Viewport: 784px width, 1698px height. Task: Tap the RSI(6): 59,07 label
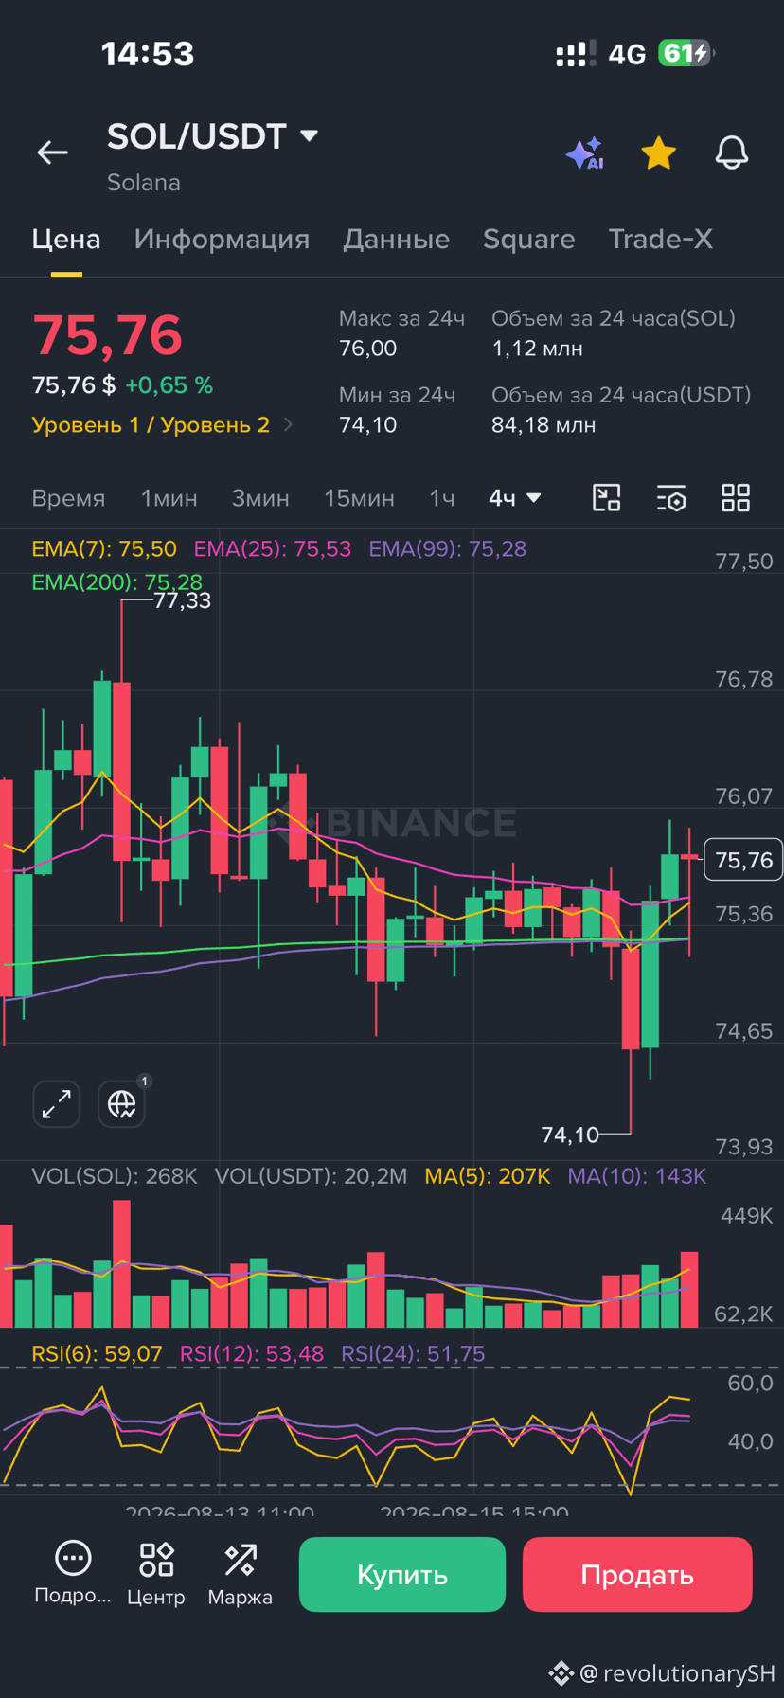pyautogui.click(x=97, y=1354)
